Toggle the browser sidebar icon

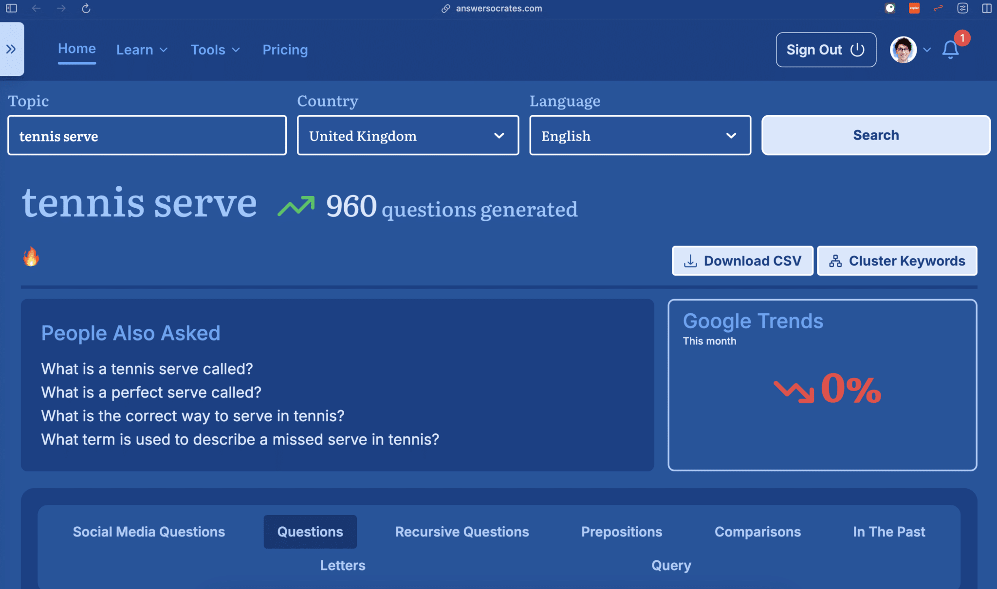pos(12,8)
